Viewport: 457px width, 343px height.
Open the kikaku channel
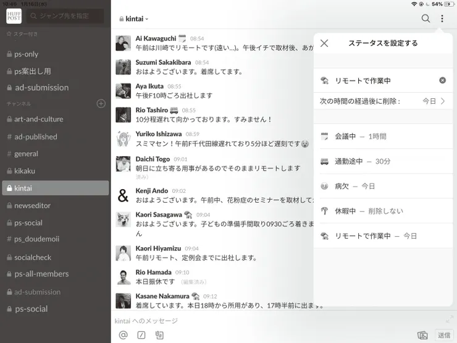click(x=56, y=171)
